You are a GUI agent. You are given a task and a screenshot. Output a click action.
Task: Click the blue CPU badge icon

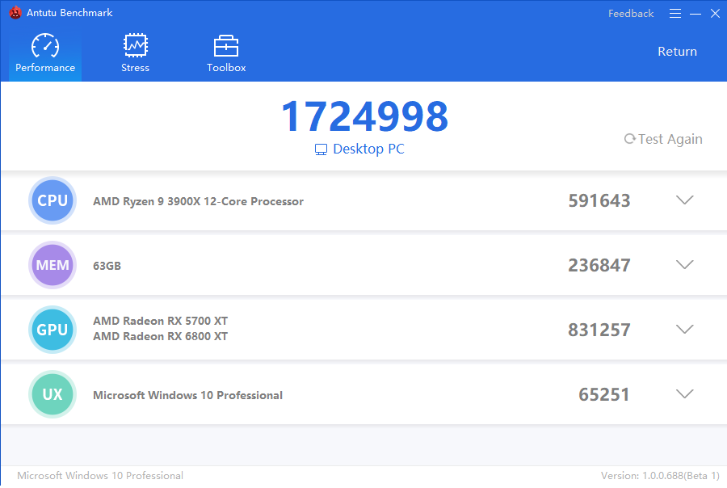(x=53, y=200)
